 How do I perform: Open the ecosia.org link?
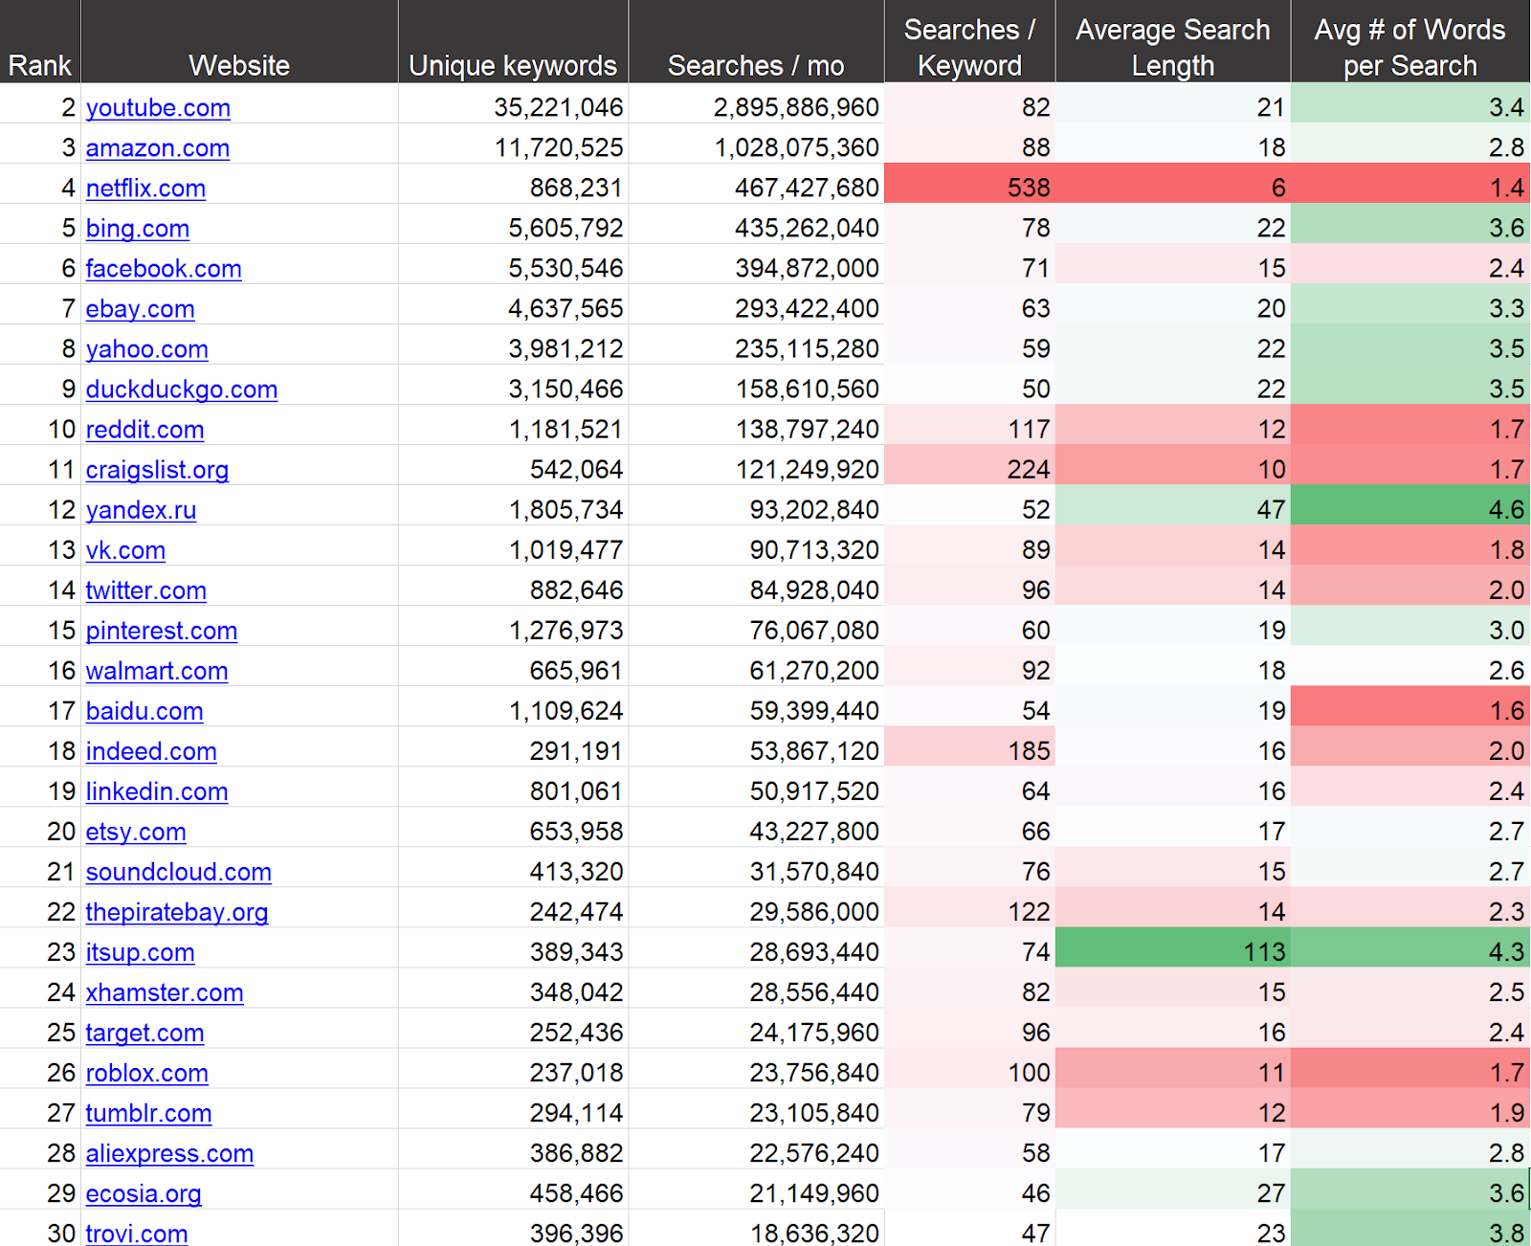(144, 1193)
